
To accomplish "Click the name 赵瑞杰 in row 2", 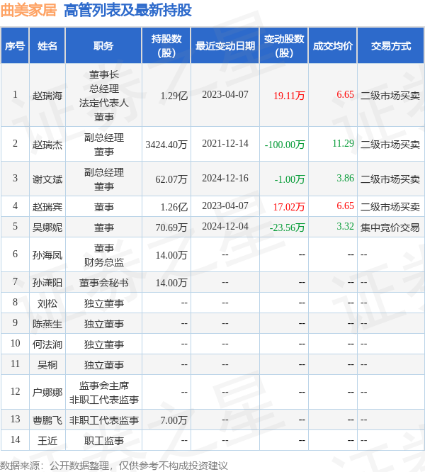I will (x=47, y=145).
